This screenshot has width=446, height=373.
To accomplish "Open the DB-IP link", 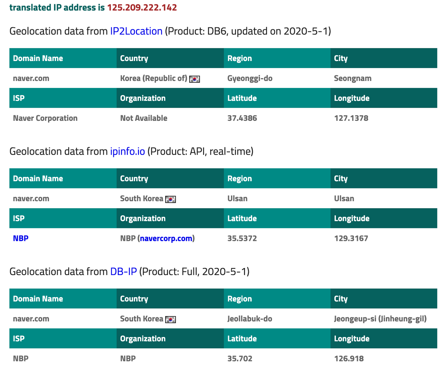I will [x=123, y=271].
